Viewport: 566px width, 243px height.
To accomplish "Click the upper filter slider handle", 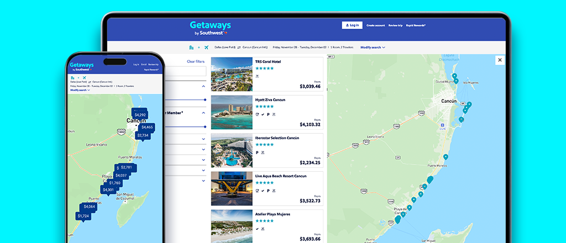I will pyautogui.click(x=205, y=100).
